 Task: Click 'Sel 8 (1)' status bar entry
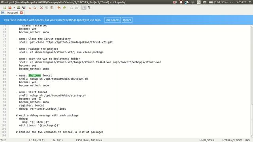pyautogui.click(x=57, y=140)
